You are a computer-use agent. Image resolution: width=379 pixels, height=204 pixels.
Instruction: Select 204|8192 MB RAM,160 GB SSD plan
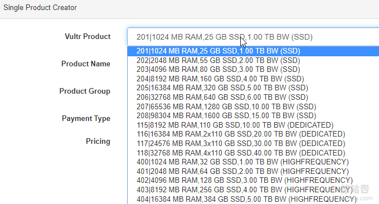253,79
